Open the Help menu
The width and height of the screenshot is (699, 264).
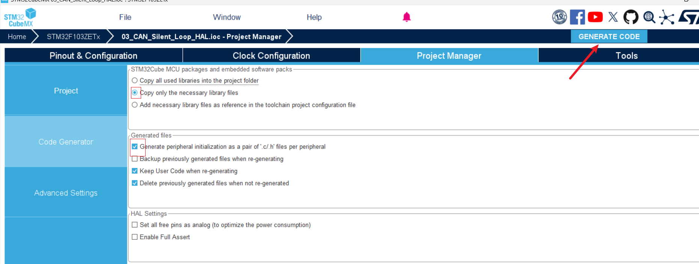click(x=314, y=17)
